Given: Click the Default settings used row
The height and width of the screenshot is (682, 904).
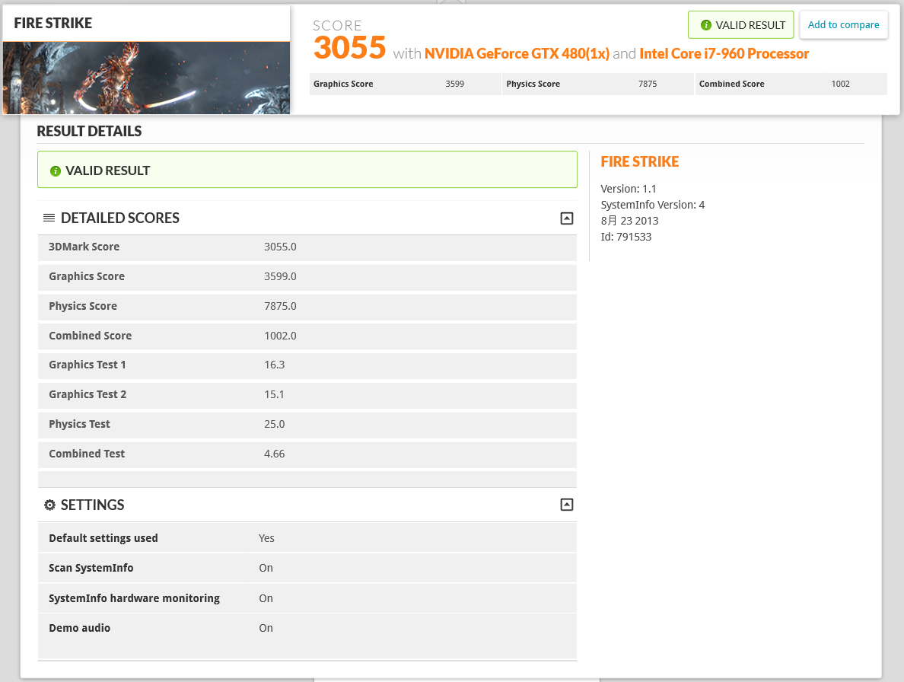Looking at the screenshot, I should click(x=307, y=538).
